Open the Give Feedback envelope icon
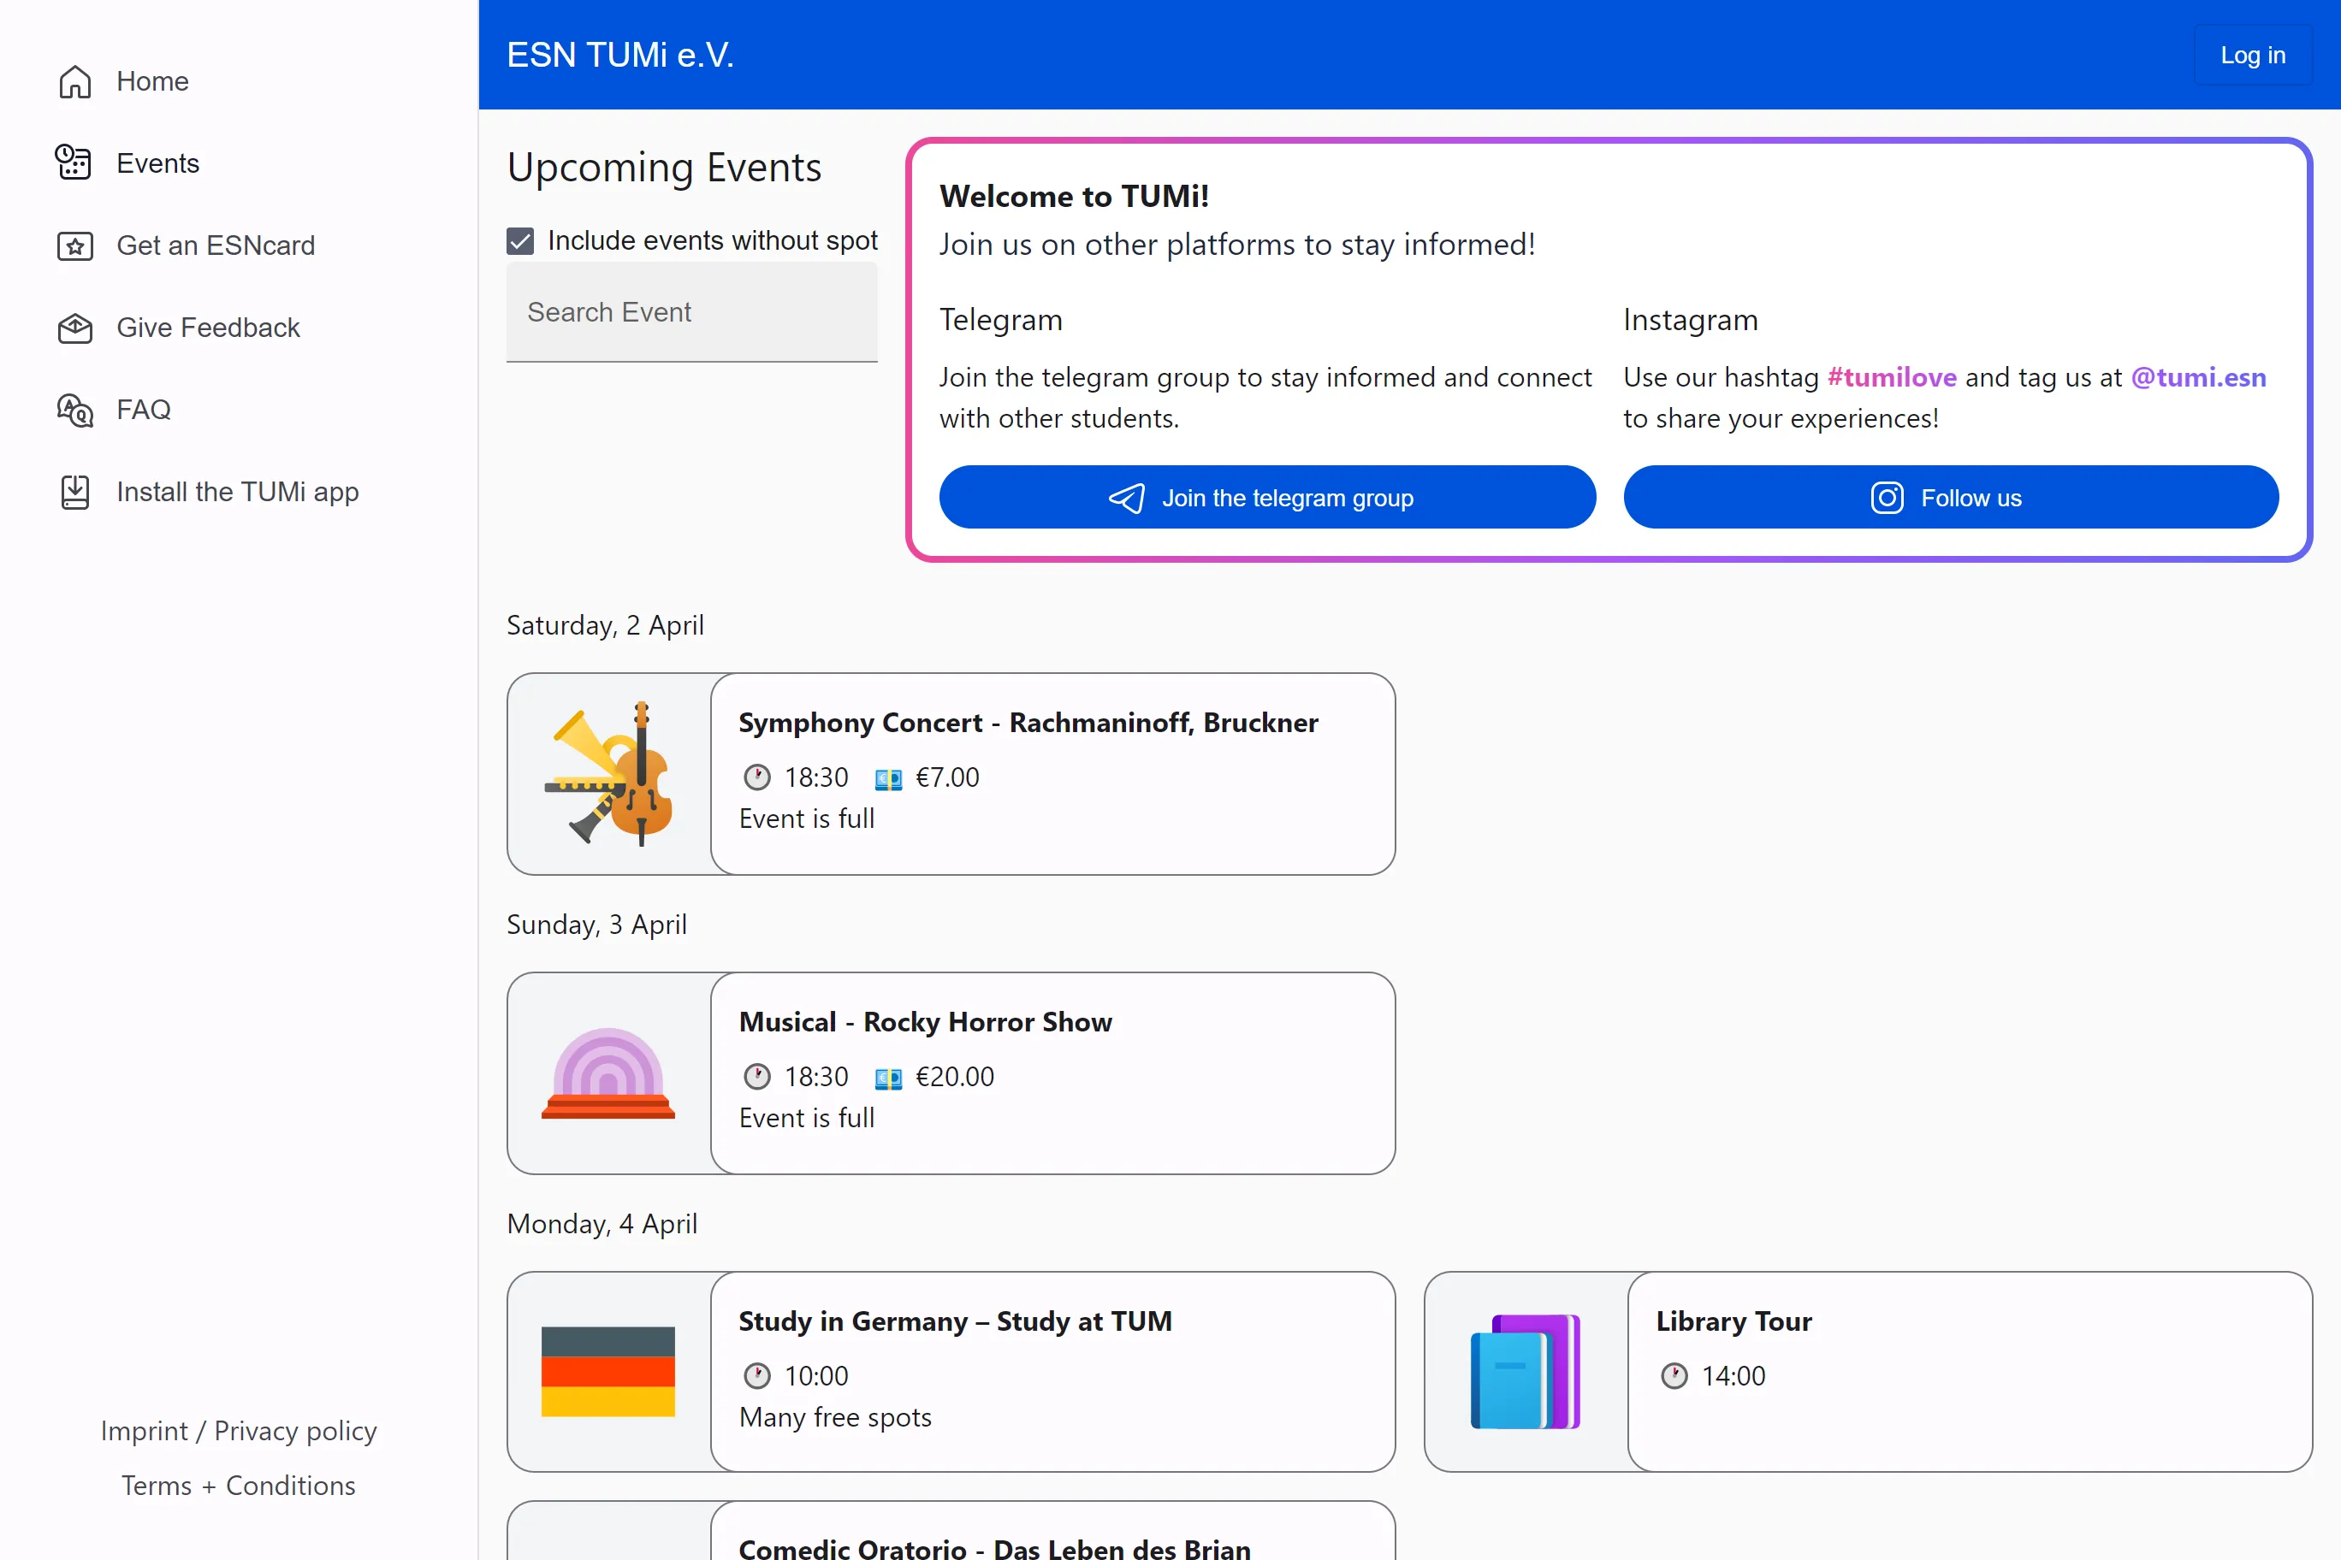This screenshot has height=1560, width=2341. (x=74, y=328)
